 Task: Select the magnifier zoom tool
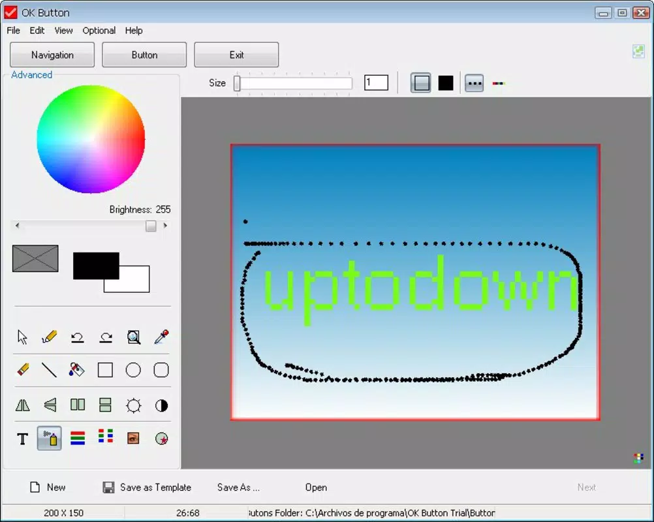pyautogui.click(x=133, y=337)
